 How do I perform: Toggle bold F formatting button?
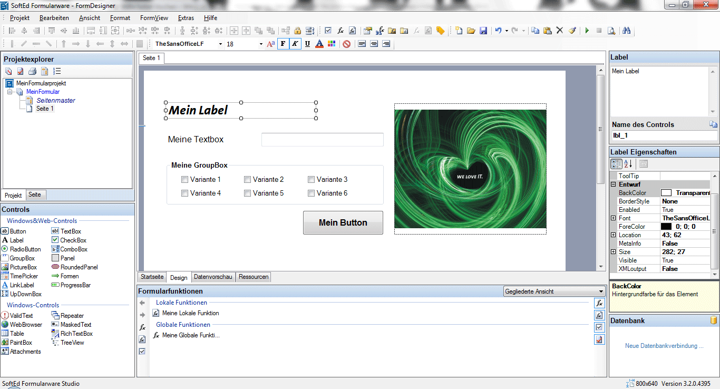point(283,44)
